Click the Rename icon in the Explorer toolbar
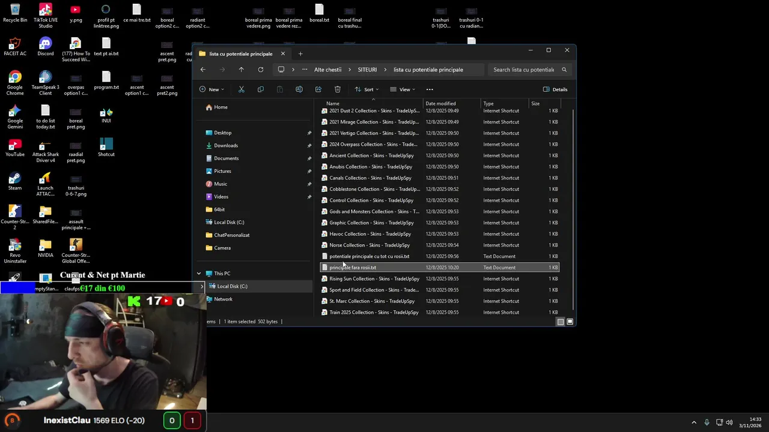 click(x=299, y=89)
